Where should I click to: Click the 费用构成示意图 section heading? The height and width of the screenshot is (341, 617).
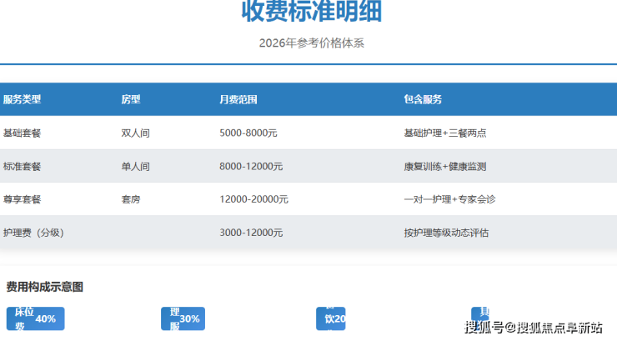click(45, 287)
